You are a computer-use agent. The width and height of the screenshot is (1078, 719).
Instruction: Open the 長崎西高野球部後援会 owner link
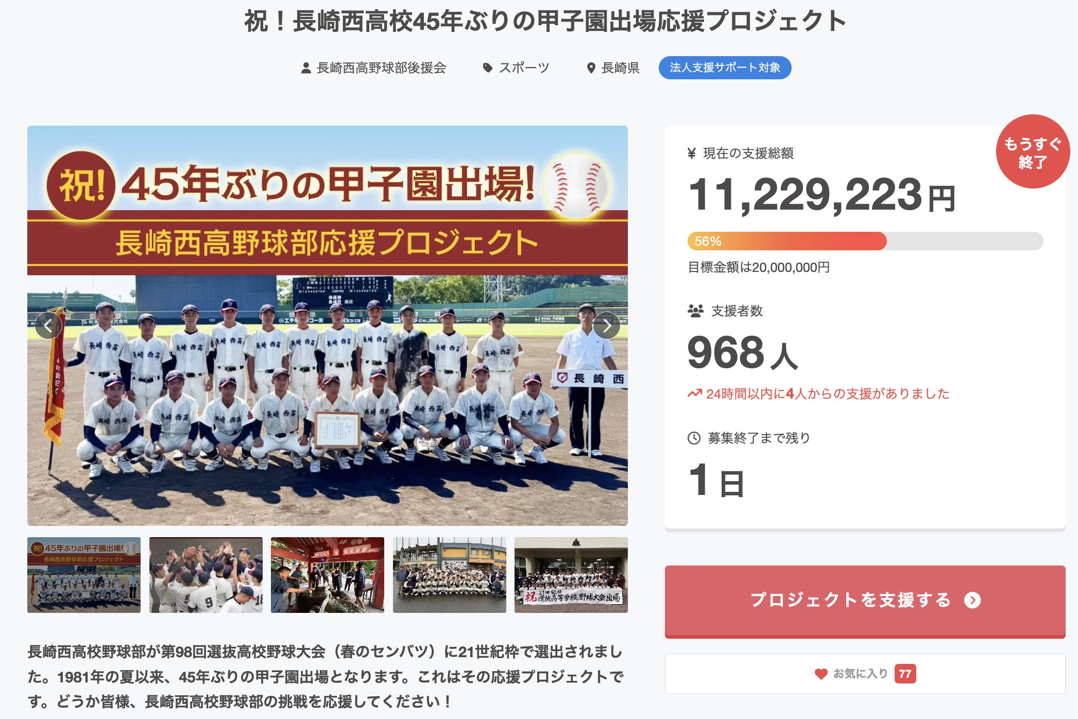click(381, 68)
